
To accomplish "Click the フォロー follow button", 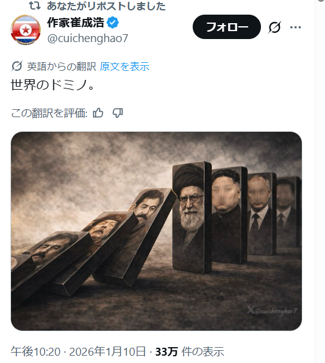I will click(x=227, y=27).
